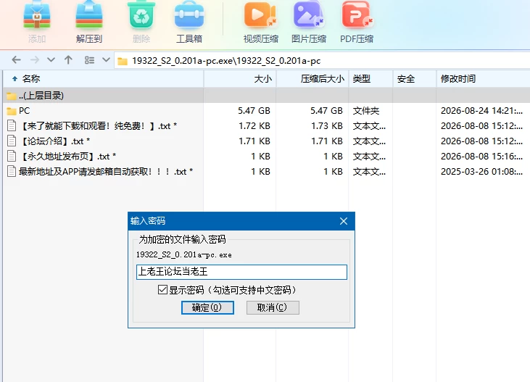Click the PC folder icon
This screenshot has height=382, width=530.
point(12,111)
